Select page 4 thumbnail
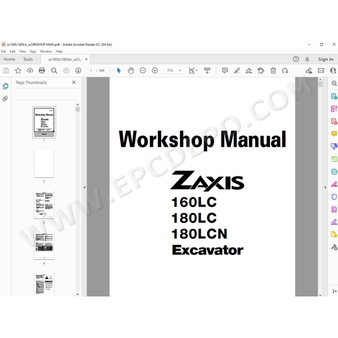 point(44,245)
